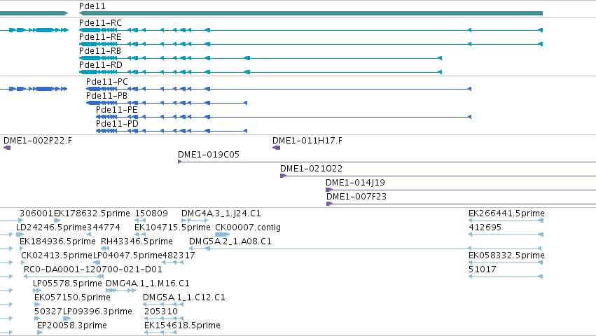Click the 205310 EST label
The width and height of the screenshot is (596, 336).
161,312
